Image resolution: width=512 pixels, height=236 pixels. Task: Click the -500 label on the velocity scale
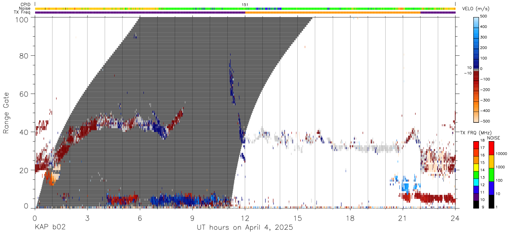pyautogui.click(x=484, y=122)
